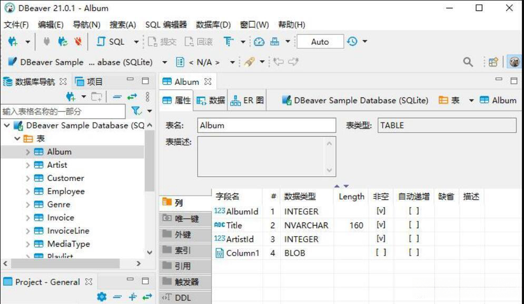The height and width of the screenshot is (304, 524).
Task: Select the 引用 section
Action: point(185,266)
